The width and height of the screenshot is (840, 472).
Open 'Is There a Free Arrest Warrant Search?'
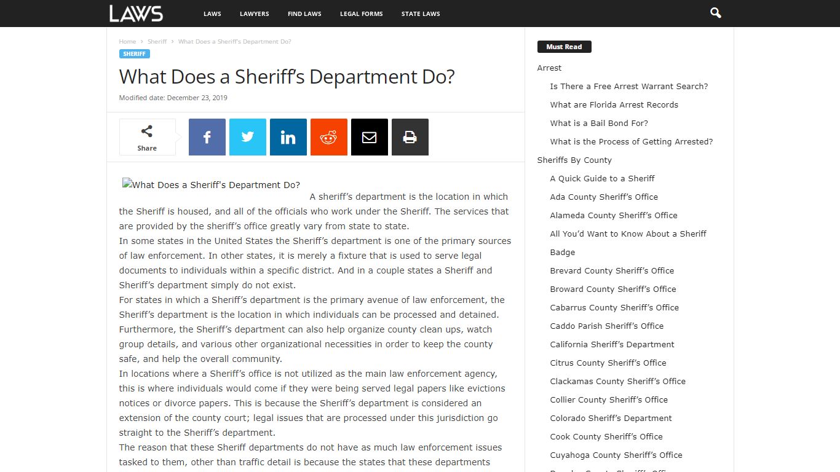[629, 87]
